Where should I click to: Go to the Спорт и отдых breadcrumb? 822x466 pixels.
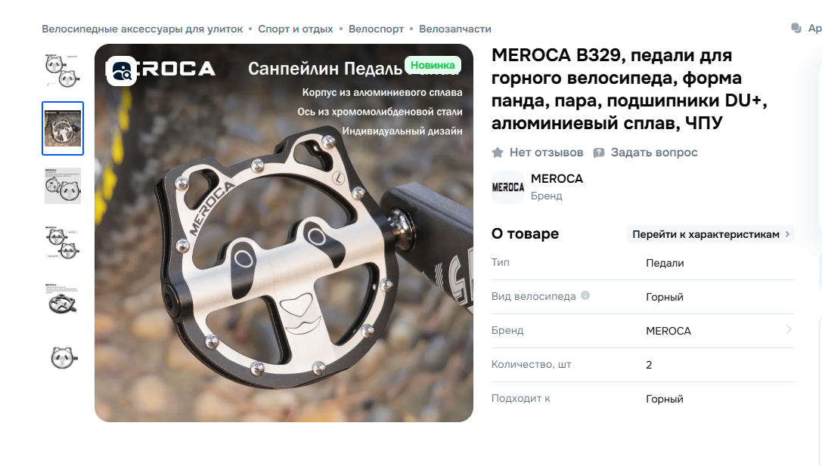pos(296,29)
